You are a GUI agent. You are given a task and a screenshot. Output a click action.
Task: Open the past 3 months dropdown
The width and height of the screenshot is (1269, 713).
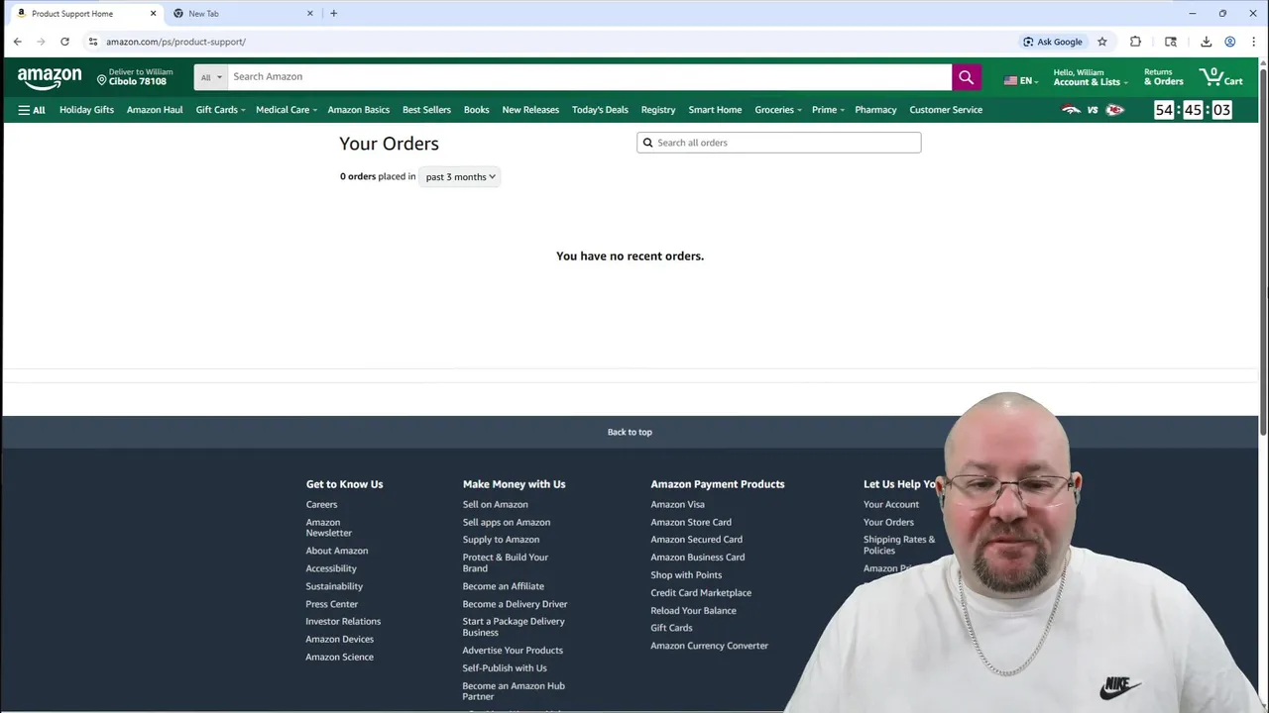click(460, 176)
